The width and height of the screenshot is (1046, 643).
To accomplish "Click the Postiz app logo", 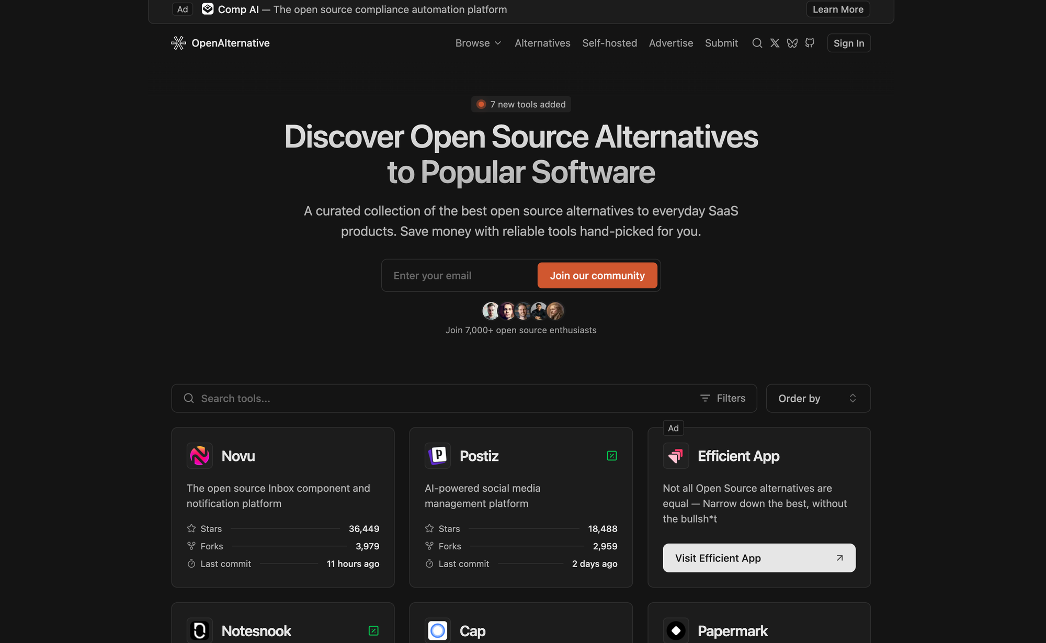I will coord(438,456).
